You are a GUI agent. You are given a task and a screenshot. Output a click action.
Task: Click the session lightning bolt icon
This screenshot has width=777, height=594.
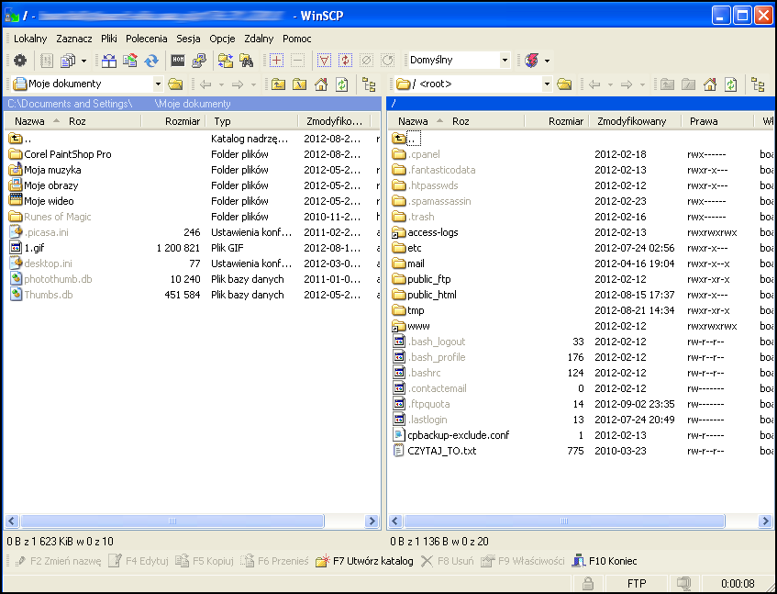[532, 61]
